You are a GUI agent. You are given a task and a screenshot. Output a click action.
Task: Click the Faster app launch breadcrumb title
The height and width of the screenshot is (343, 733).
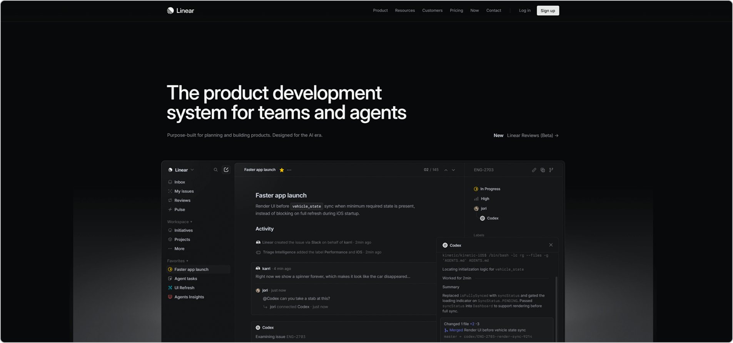tap(260, 170)
